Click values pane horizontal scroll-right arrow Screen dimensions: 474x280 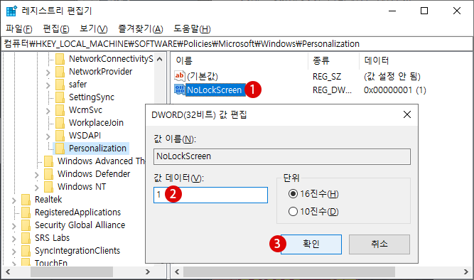pos(466,272)
